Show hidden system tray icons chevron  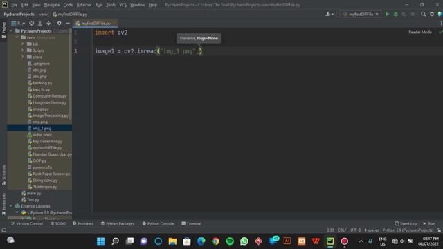(361, 241)
